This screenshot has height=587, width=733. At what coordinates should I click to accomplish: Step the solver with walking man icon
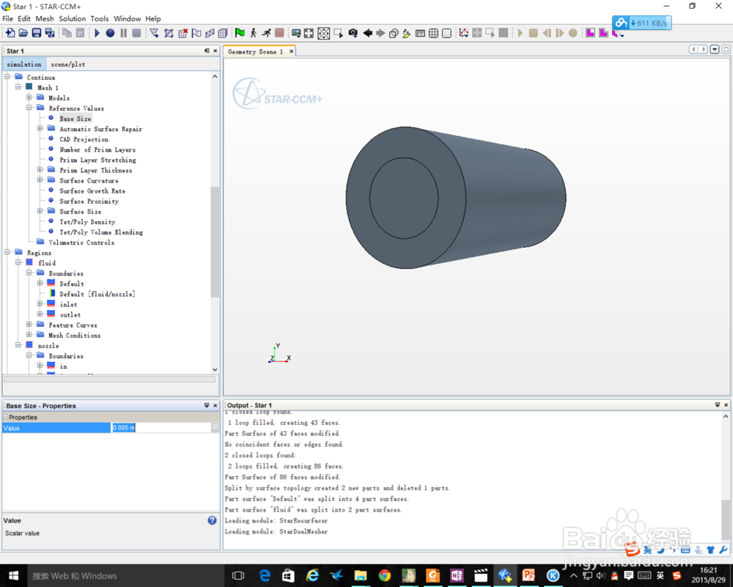click(254, 33)
